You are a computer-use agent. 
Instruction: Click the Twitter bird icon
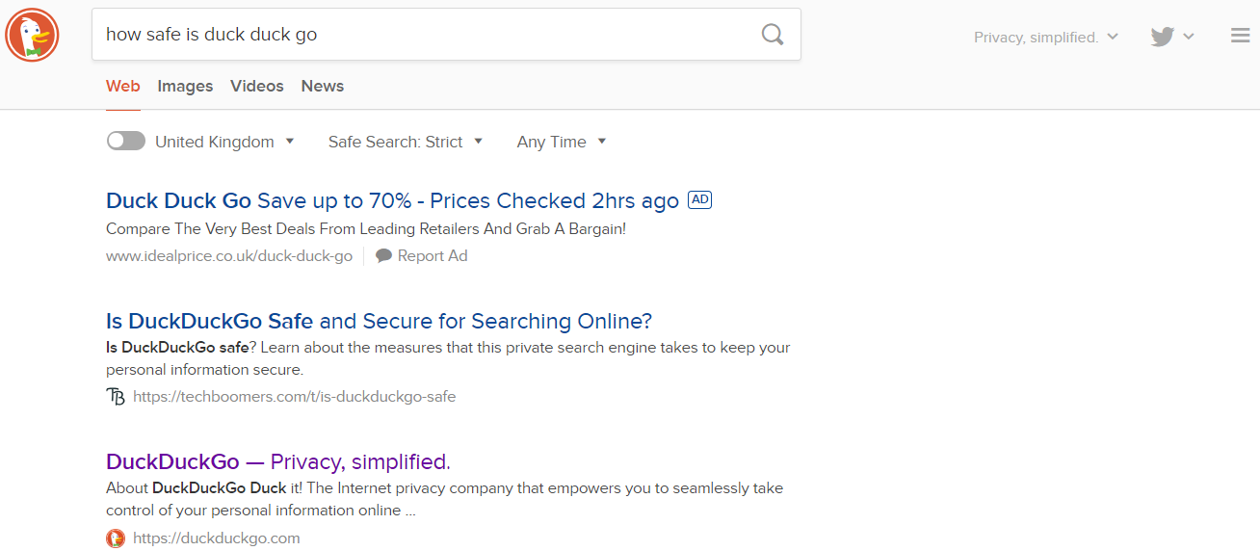coord(1163,37)
